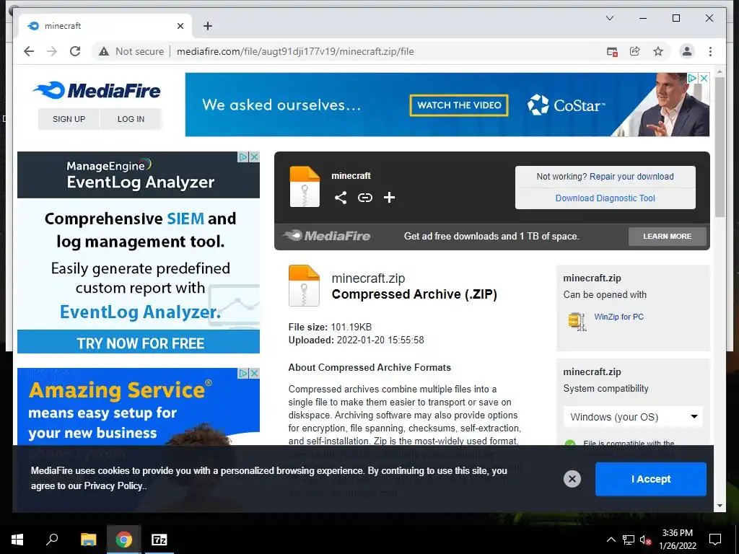The image size is (739, 554).
Task: Click 'Can be opened with' text
Action: [x=605, y=295]
